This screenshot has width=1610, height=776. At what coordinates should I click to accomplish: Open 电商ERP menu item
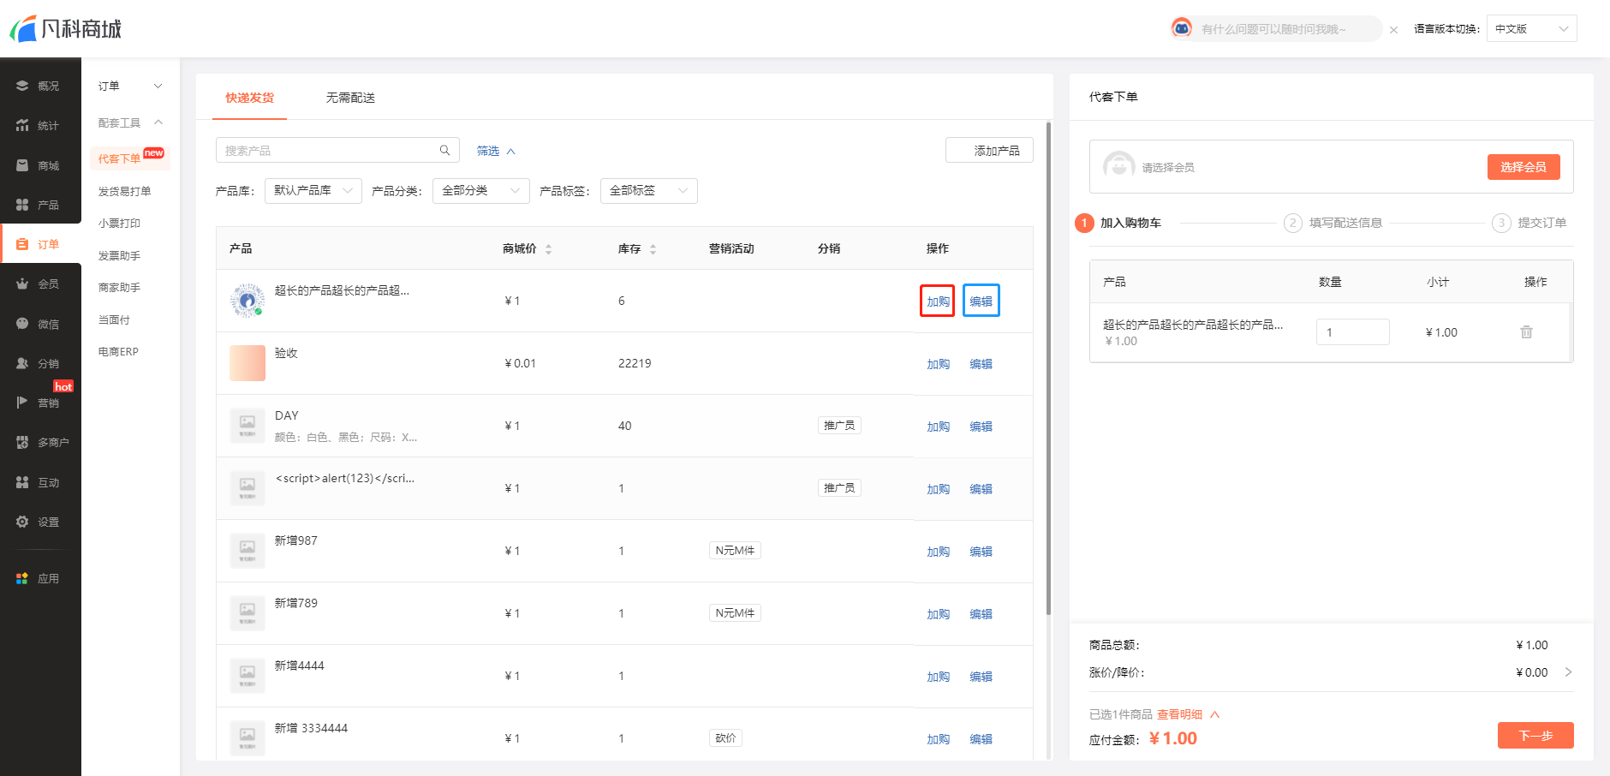click(x=118, y=351)
